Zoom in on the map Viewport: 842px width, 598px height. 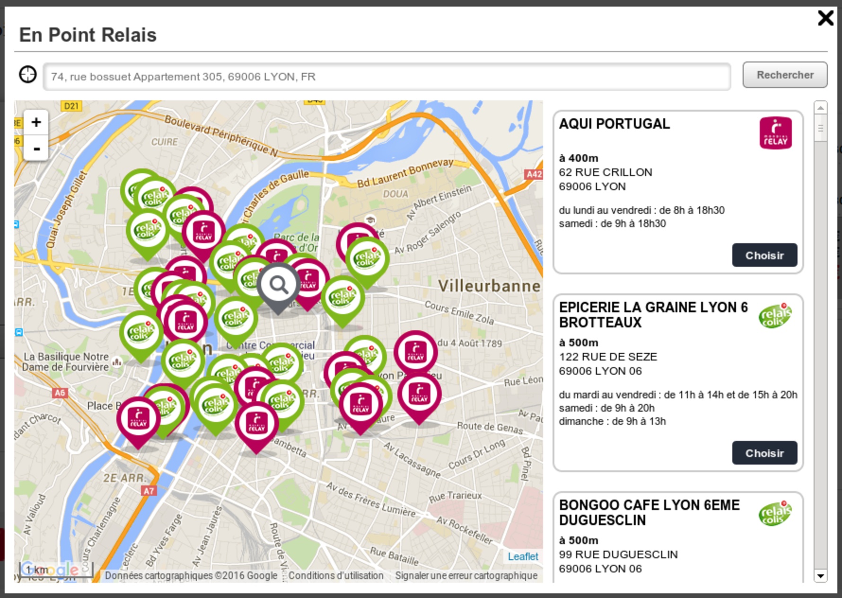[36, 123]
